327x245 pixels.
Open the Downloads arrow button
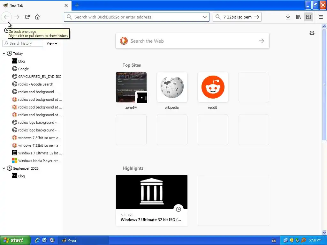click(x=288, y=17)
